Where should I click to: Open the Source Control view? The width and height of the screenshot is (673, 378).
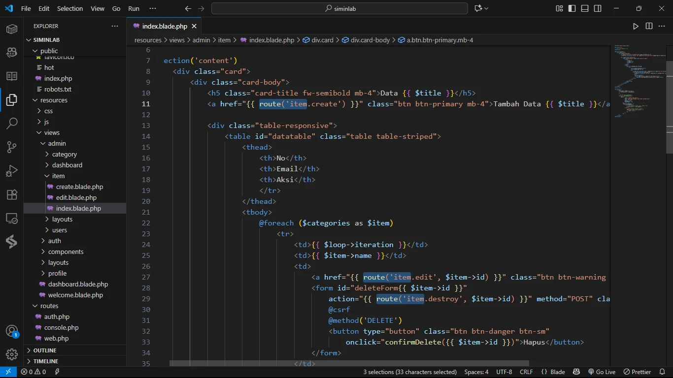click(x=12, y=147)
